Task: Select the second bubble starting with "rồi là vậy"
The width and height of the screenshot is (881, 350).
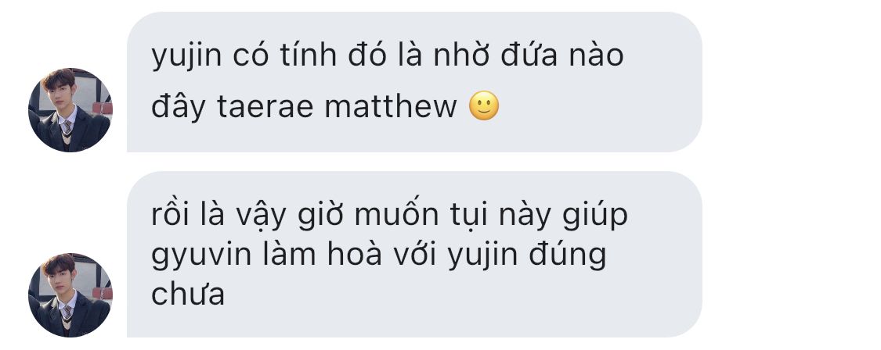Action: tap(414, 254)
